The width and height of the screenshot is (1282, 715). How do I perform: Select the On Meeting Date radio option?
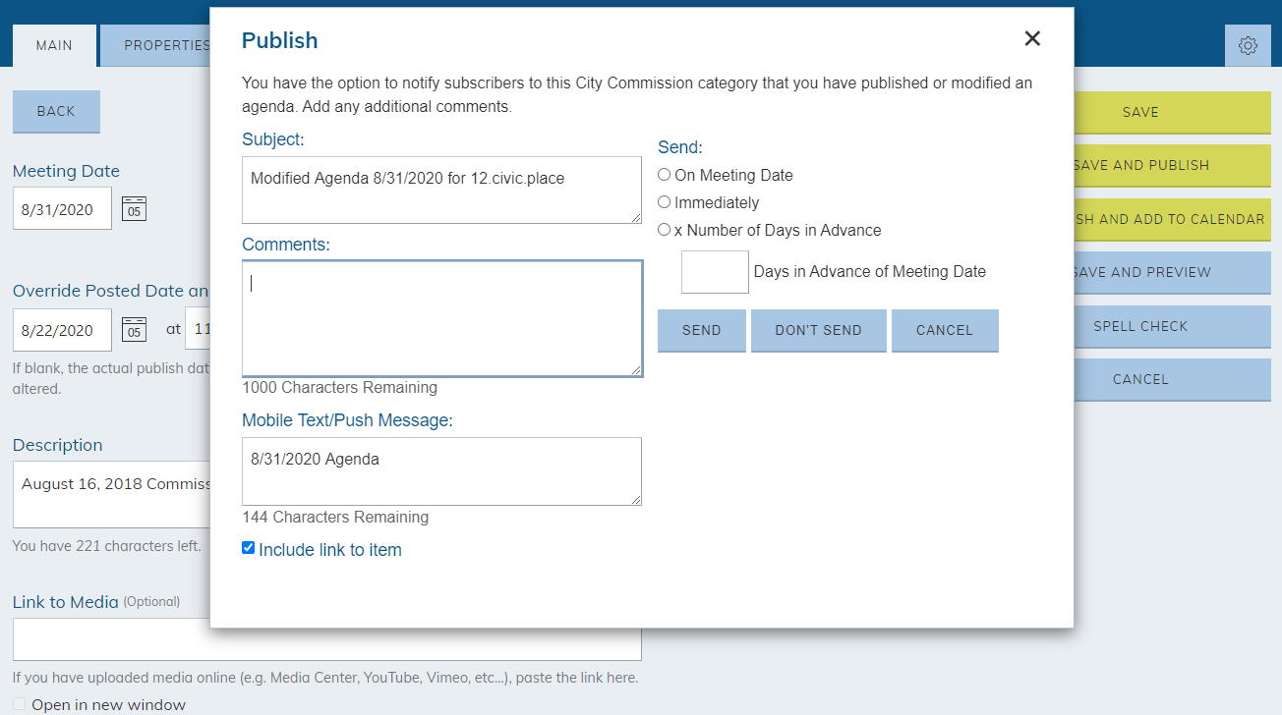click(x=665, y=175)
